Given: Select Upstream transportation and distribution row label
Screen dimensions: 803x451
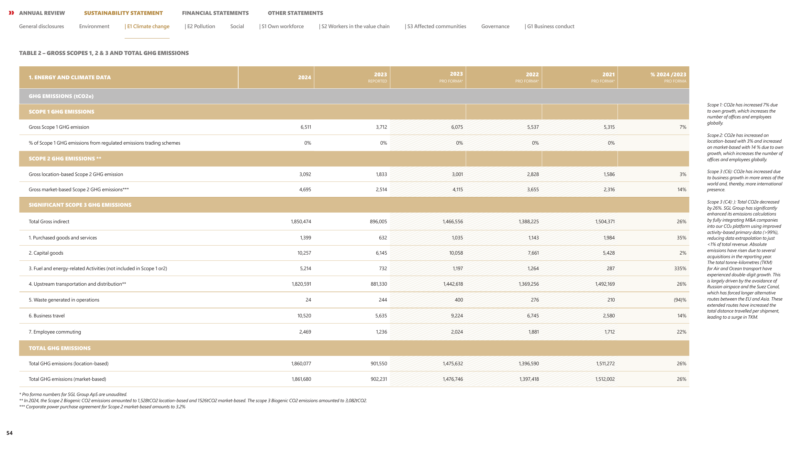Looking at the screenshot, I should [x=77, y=284].
